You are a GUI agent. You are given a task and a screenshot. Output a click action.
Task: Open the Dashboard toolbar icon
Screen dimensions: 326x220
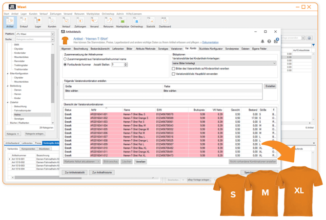point(165,22)
